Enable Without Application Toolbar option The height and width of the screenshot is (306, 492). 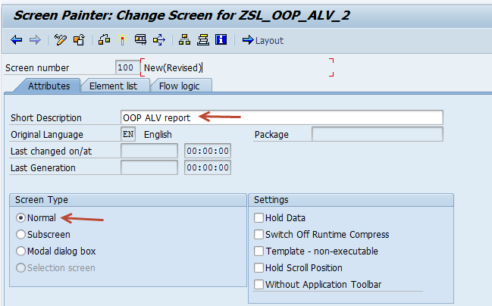(x=259, y=285)
